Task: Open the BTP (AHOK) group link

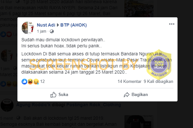Action: (73, 25)
